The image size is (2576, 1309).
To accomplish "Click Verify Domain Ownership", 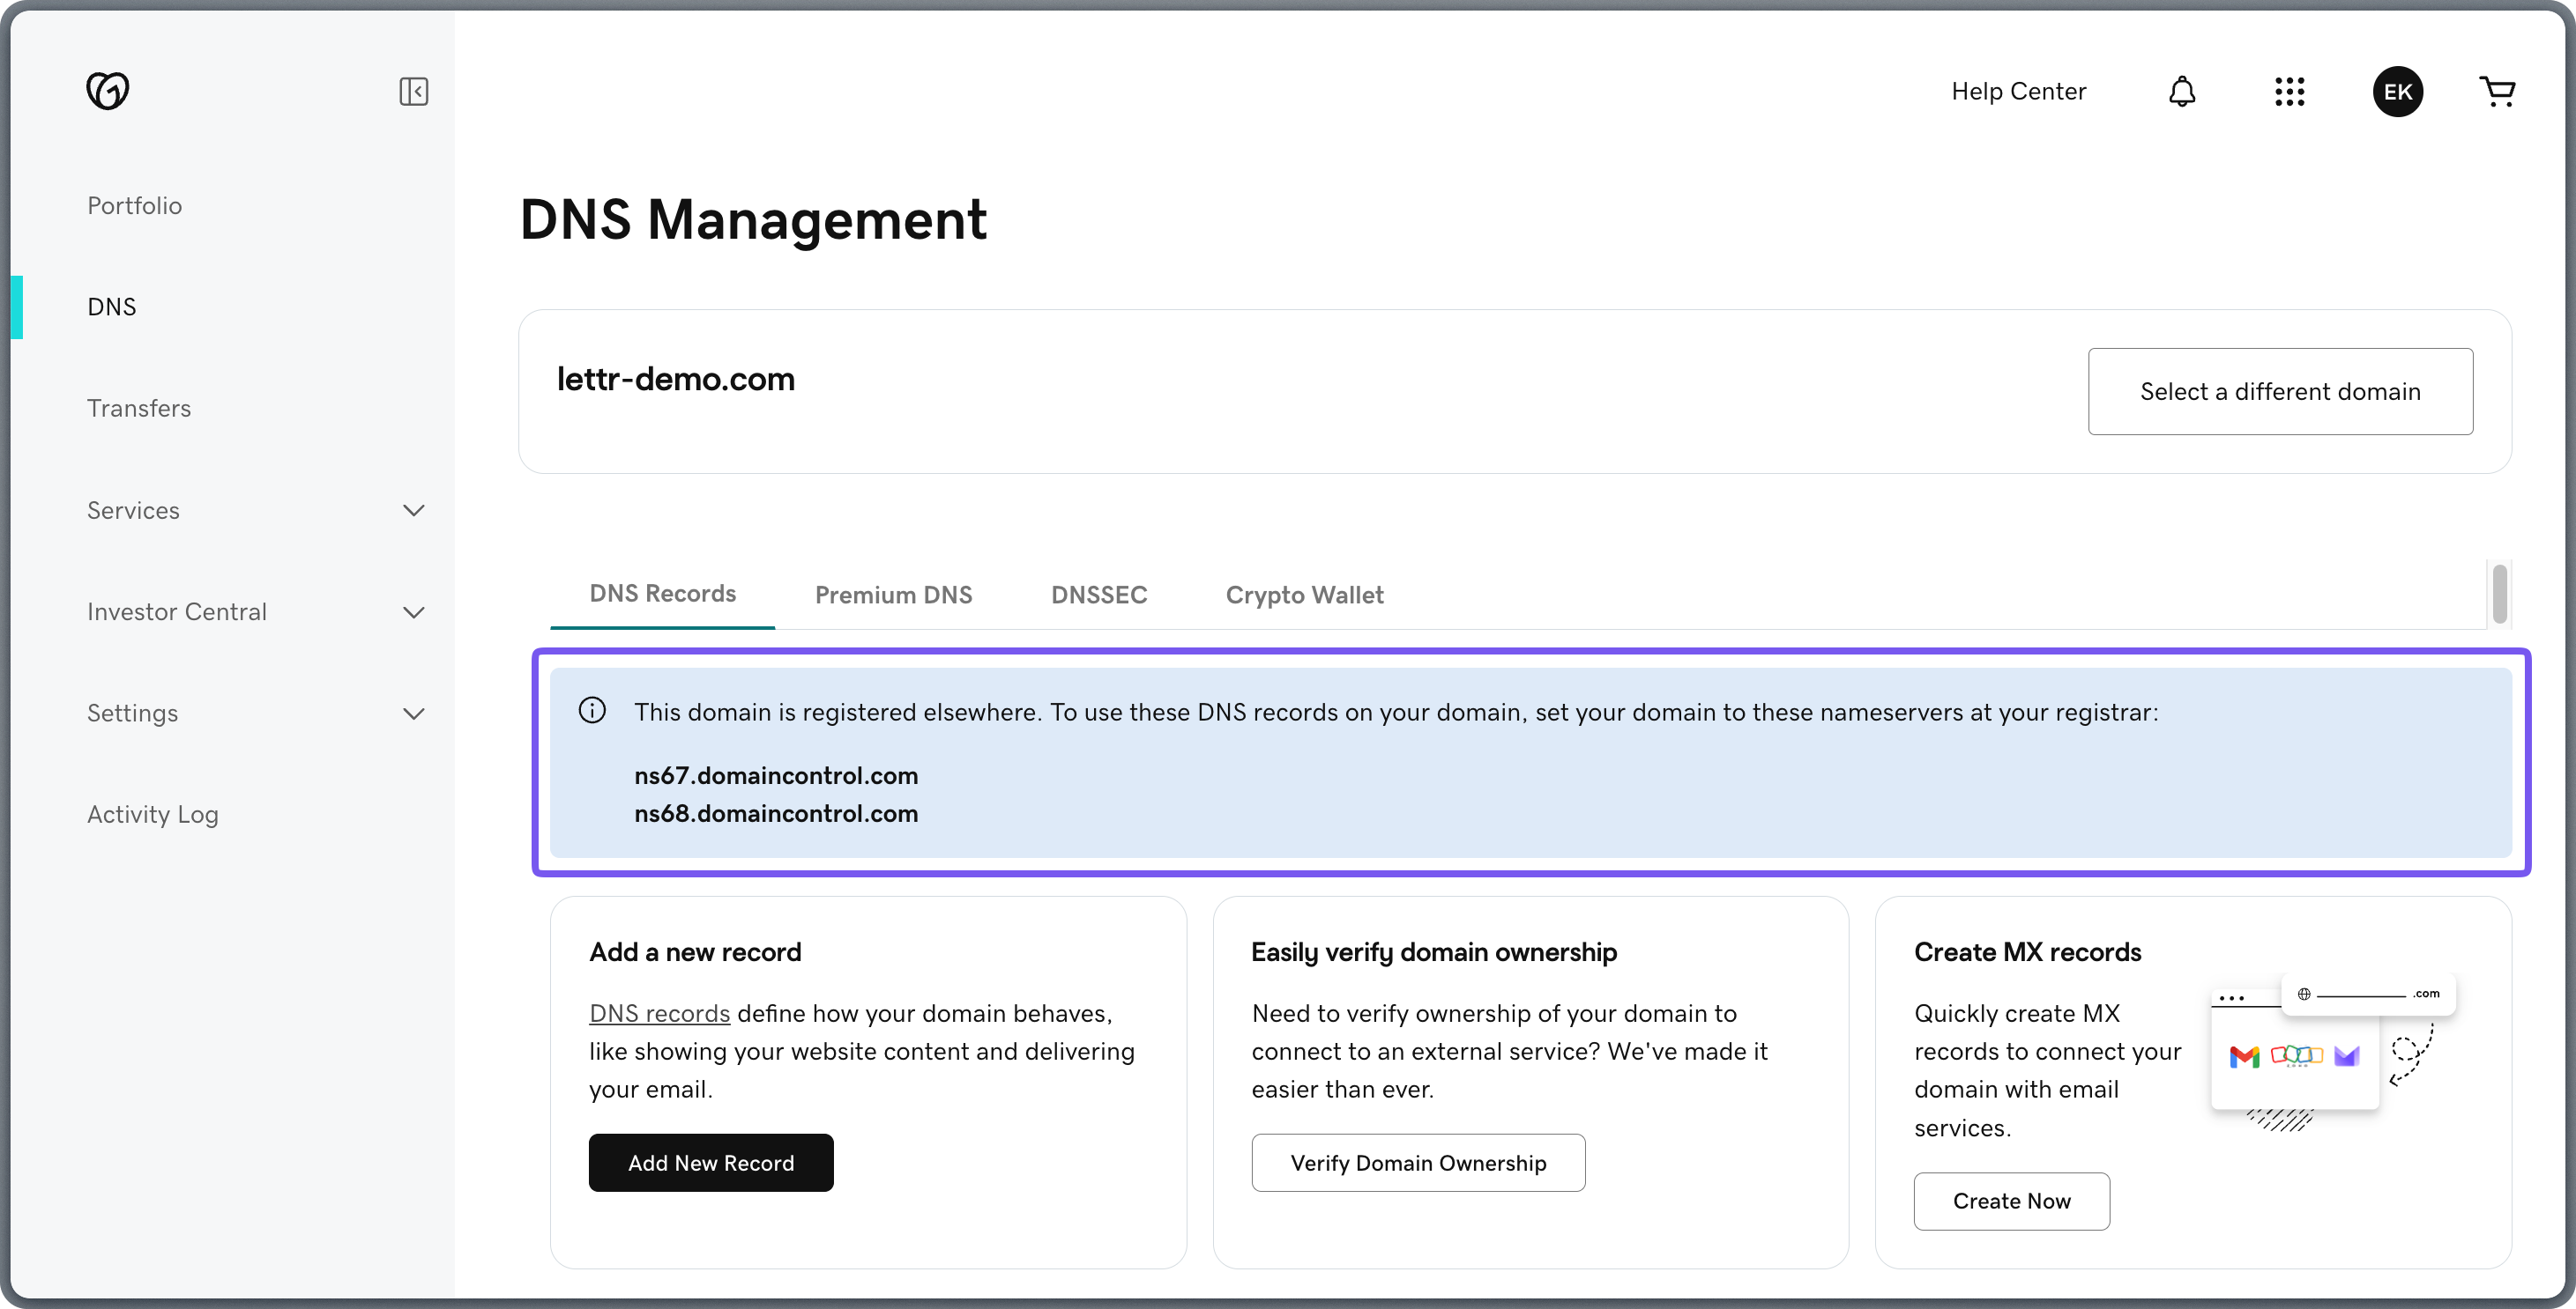I will [1418, 1162].
